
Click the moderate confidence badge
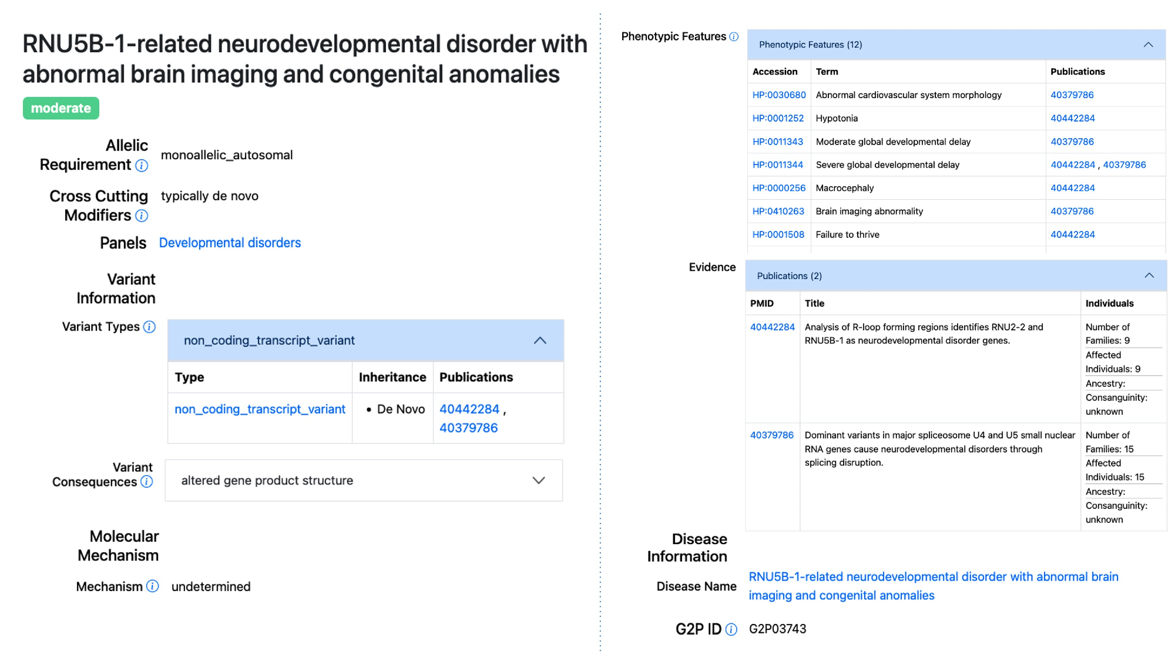[61, 108]
